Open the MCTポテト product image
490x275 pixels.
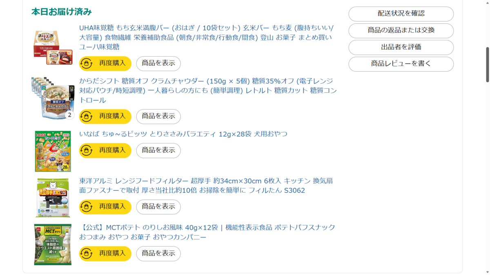[53, 244]
